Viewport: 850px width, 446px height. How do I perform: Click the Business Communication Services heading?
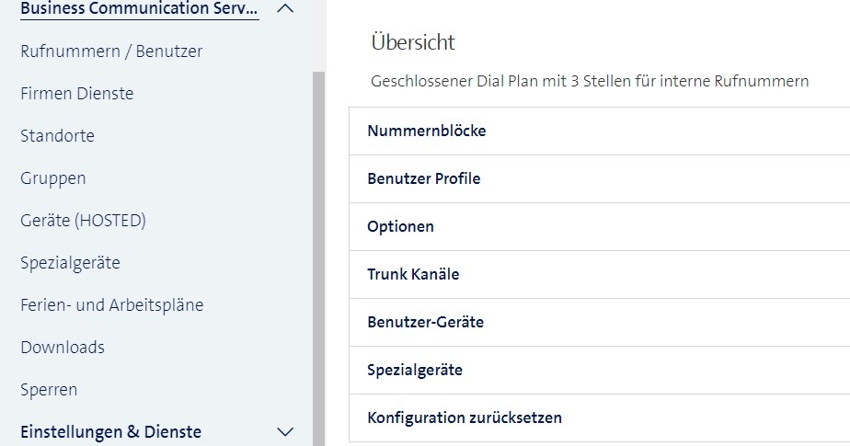coord(139,9)
